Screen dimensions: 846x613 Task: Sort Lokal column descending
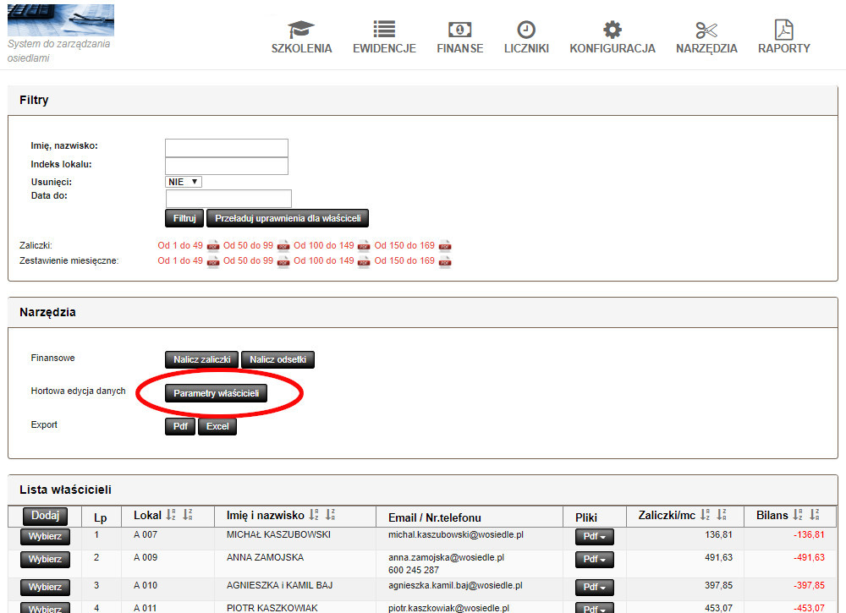(188, 514)
